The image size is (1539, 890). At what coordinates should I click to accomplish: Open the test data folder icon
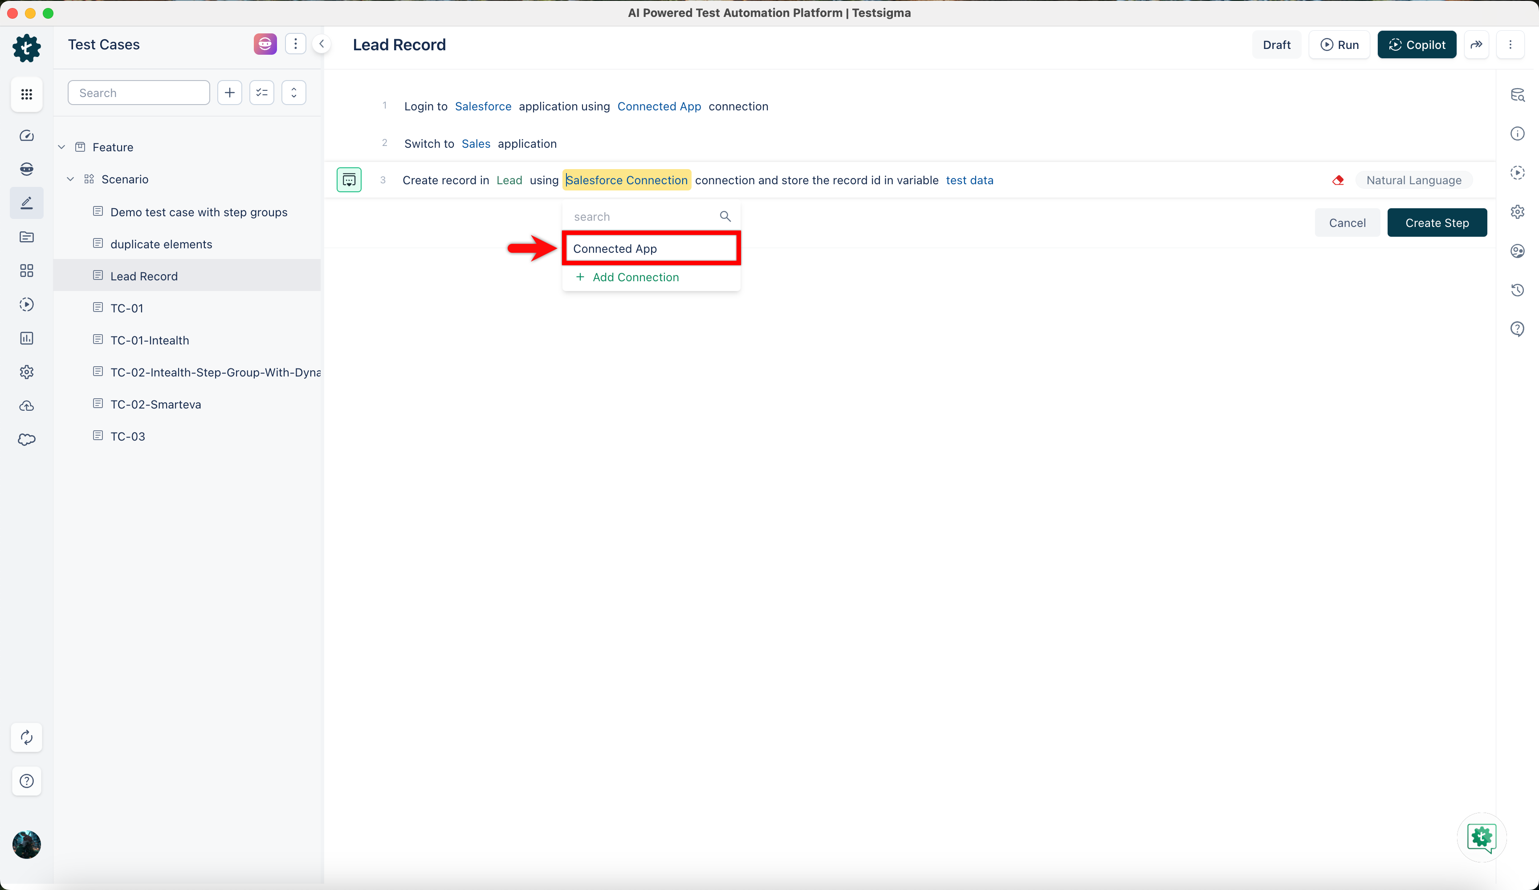pyautogui.click(x=26, y=237)
